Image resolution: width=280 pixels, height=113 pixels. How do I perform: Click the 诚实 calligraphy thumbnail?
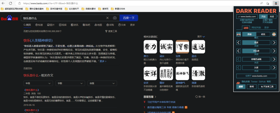coord(166,47)
